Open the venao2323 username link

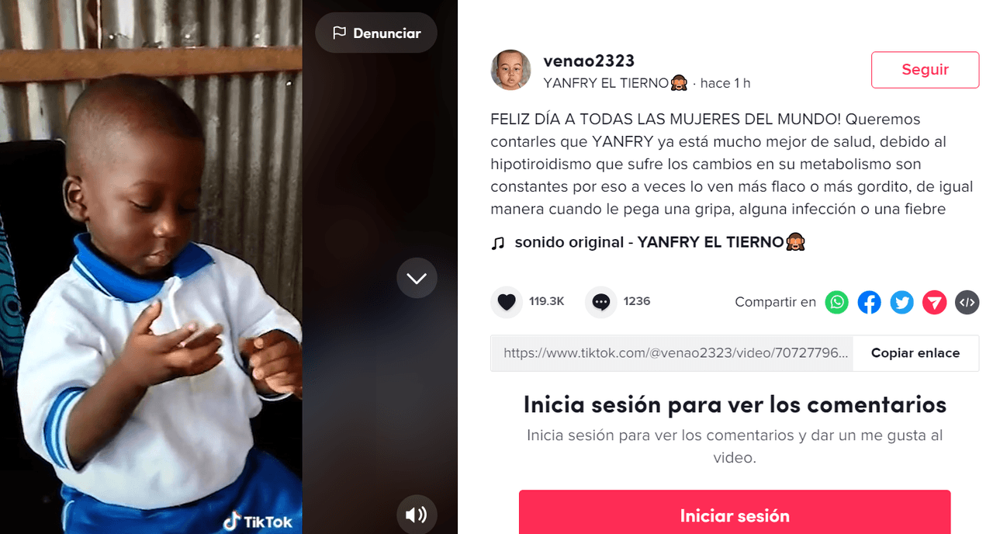[589, 61]
